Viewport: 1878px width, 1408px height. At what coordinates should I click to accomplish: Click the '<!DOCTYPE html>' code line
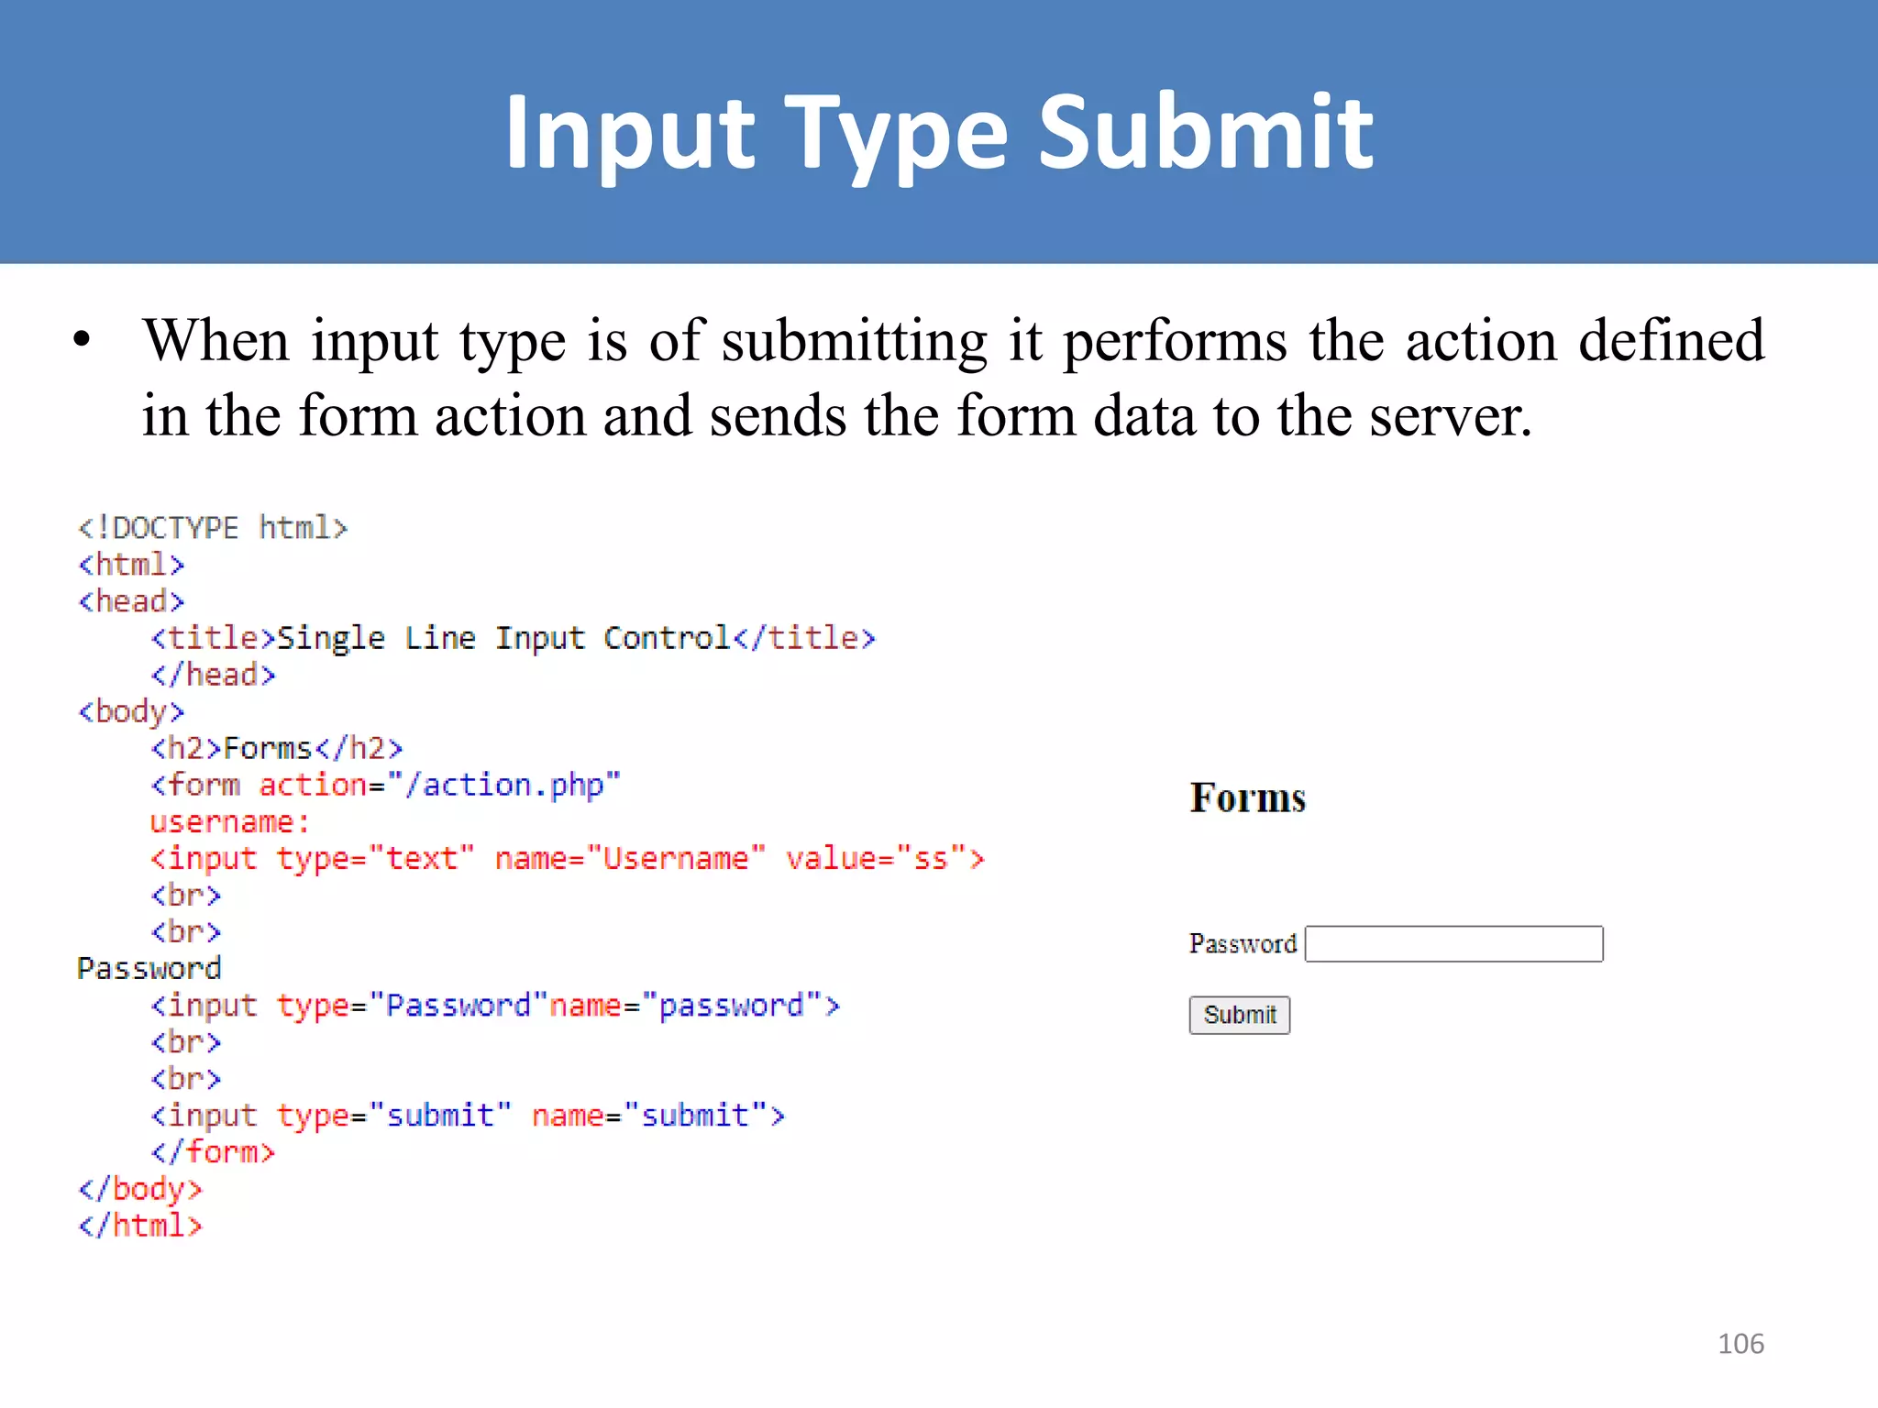click(213, 528)
